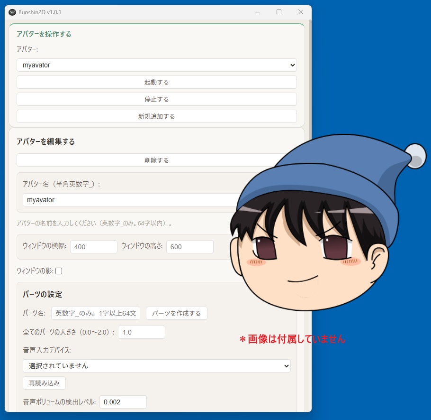The image size is (431, 420).
Task: Click the 全てのパーツの大きさ field showing 1.0
Action: tap(142, 332)
